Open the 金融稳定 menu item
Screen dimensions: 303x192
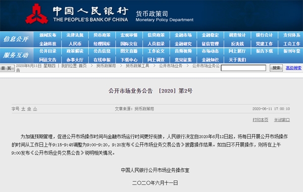(210, 35)
